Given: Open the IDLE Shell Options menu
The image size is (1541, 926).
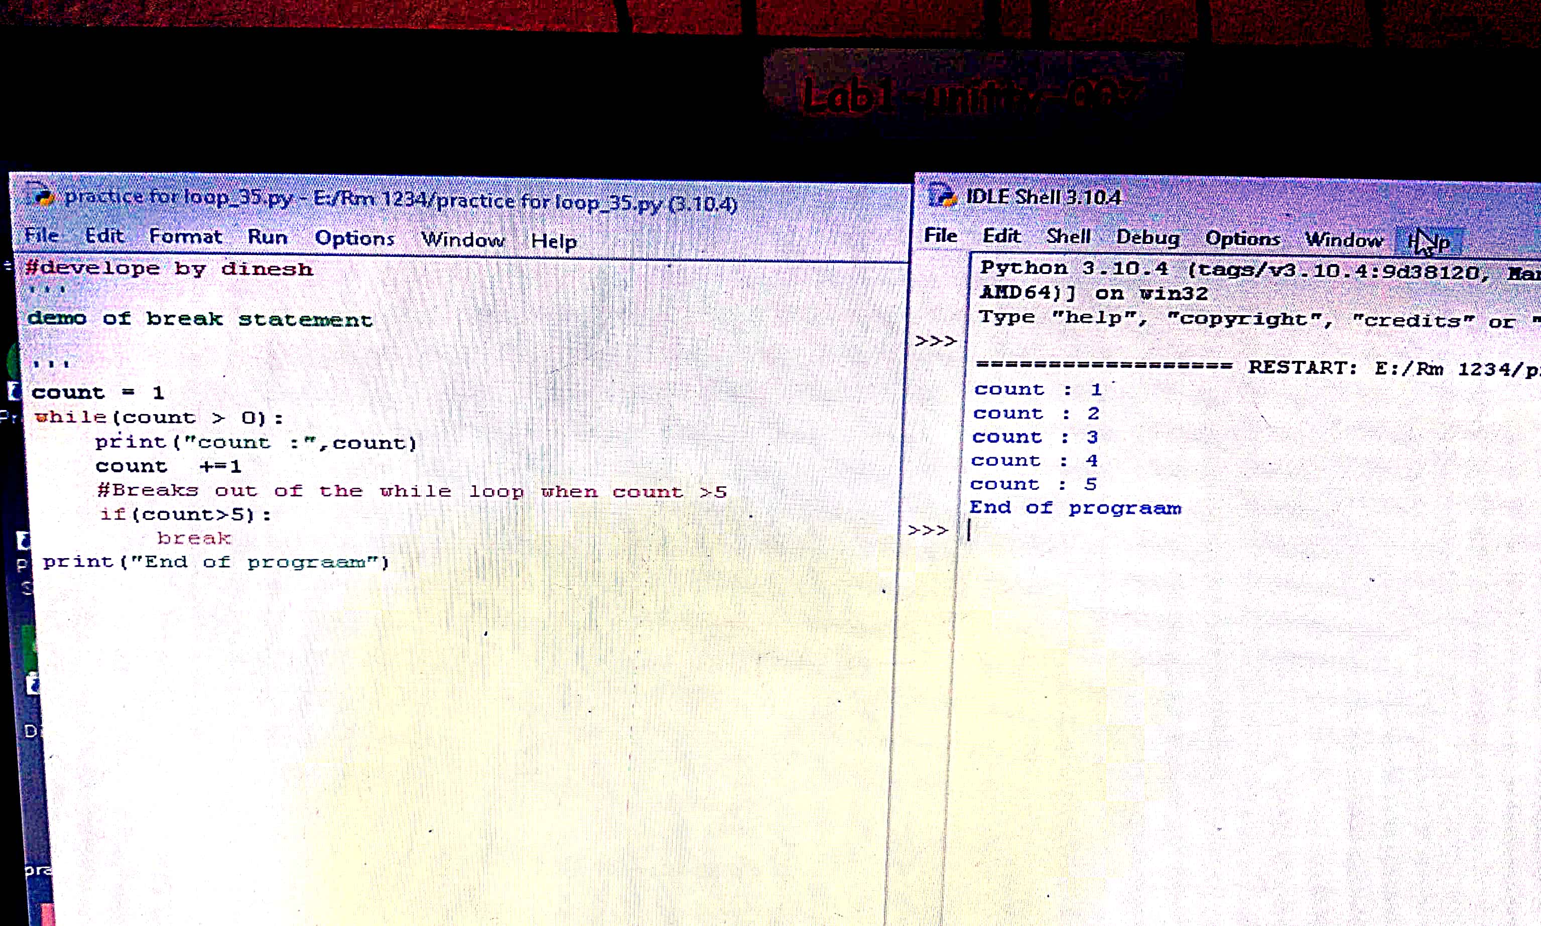Looking at the screenshot, I should (1242, 238).
